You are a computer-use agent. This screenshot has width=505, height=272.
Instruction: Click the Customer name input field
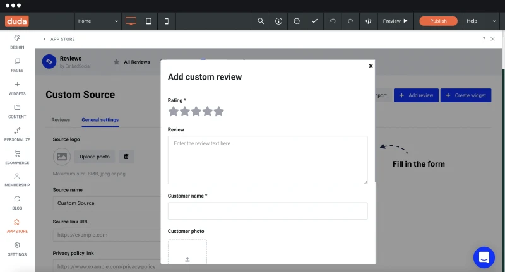click(x=268, y=211)
